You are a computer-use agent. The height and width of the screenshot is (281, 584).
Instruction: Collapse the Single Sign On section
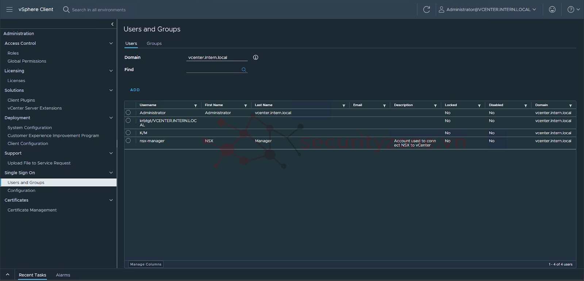pos(111,173)
